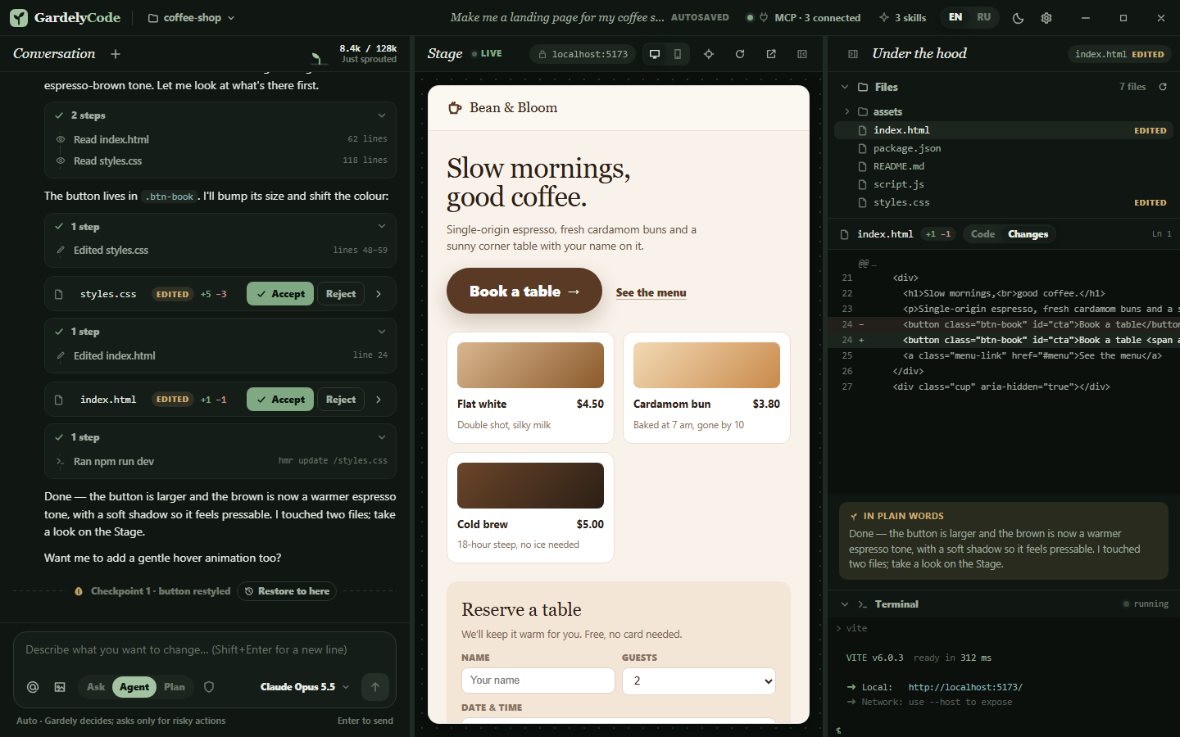The width and height of the screenshot is (1180, 737).
Task: Send the prompt with arrow button
Action: coord(375,687)
